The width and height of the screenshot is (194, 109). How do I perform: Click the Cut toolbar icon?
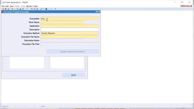pos(27,9)
